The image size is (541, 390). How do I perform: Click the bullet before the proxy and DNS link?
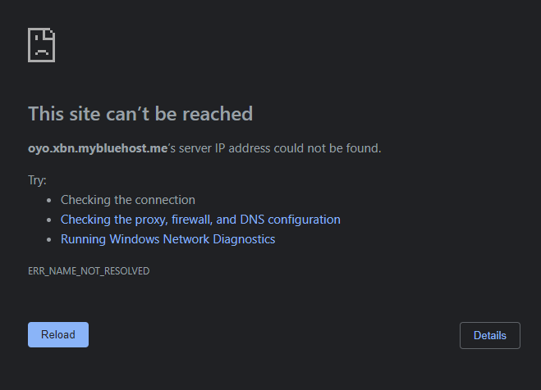[48, 220]
